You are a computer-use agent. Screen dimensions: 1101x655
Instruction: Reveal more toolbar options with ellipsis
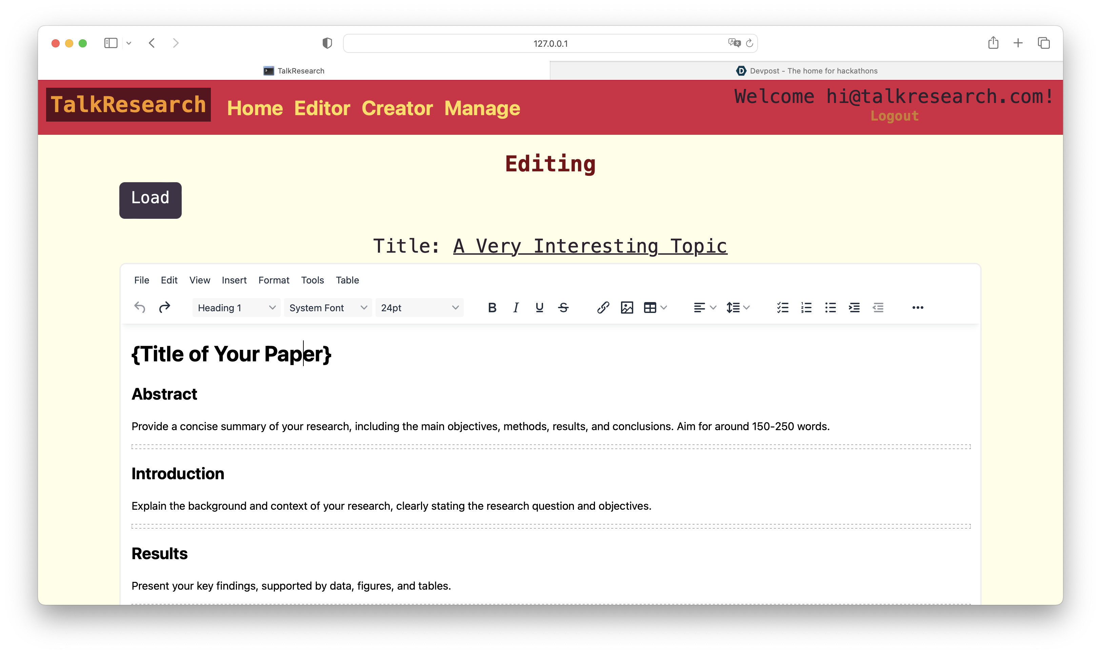918,308
